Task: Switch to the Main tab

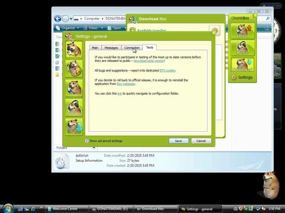Action: 95,48
